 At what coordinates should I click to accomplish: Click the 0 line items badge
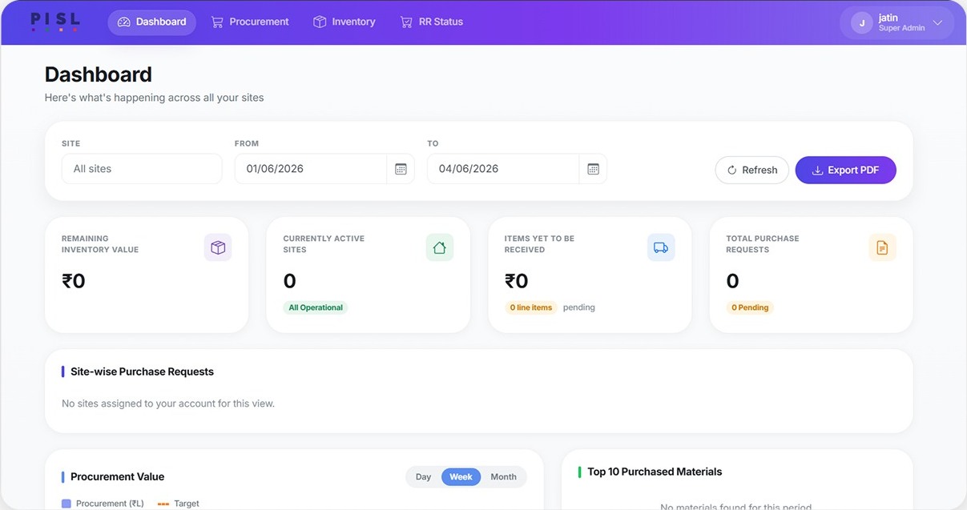pyautogui.click(x=531, y=307)
